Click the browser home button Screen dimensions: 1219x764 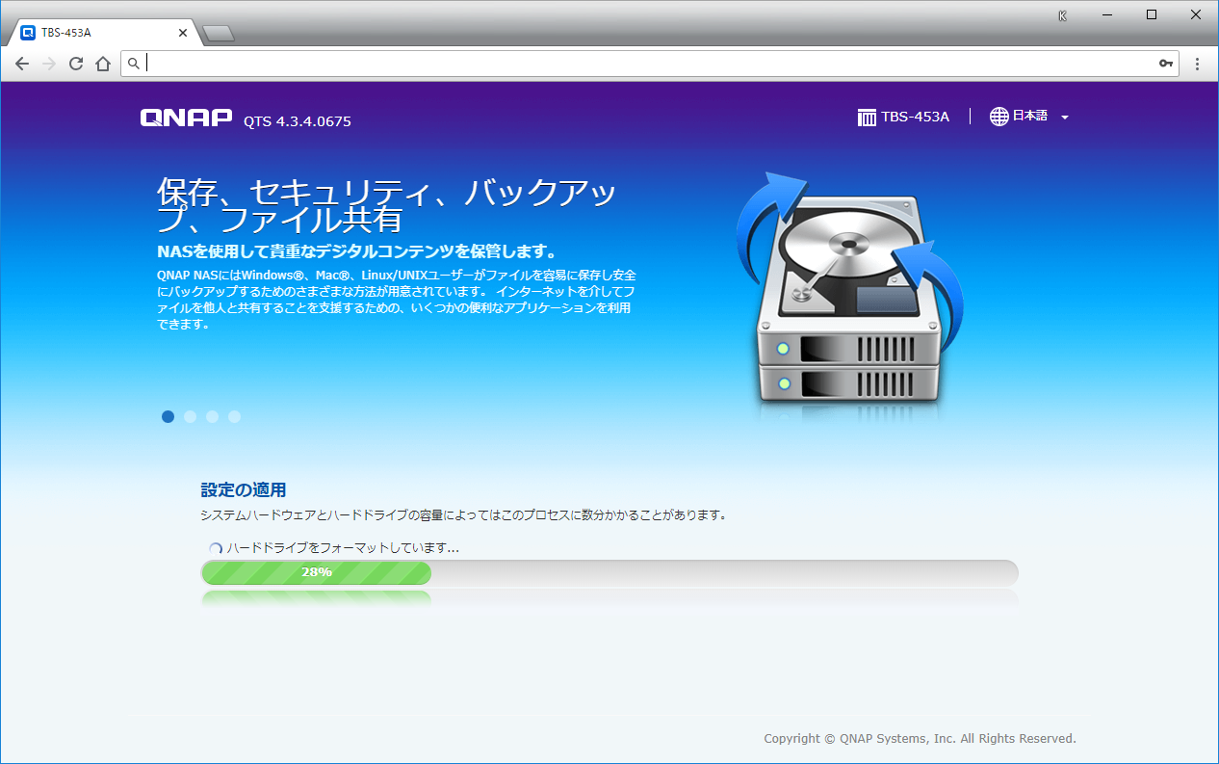[103, 64]
